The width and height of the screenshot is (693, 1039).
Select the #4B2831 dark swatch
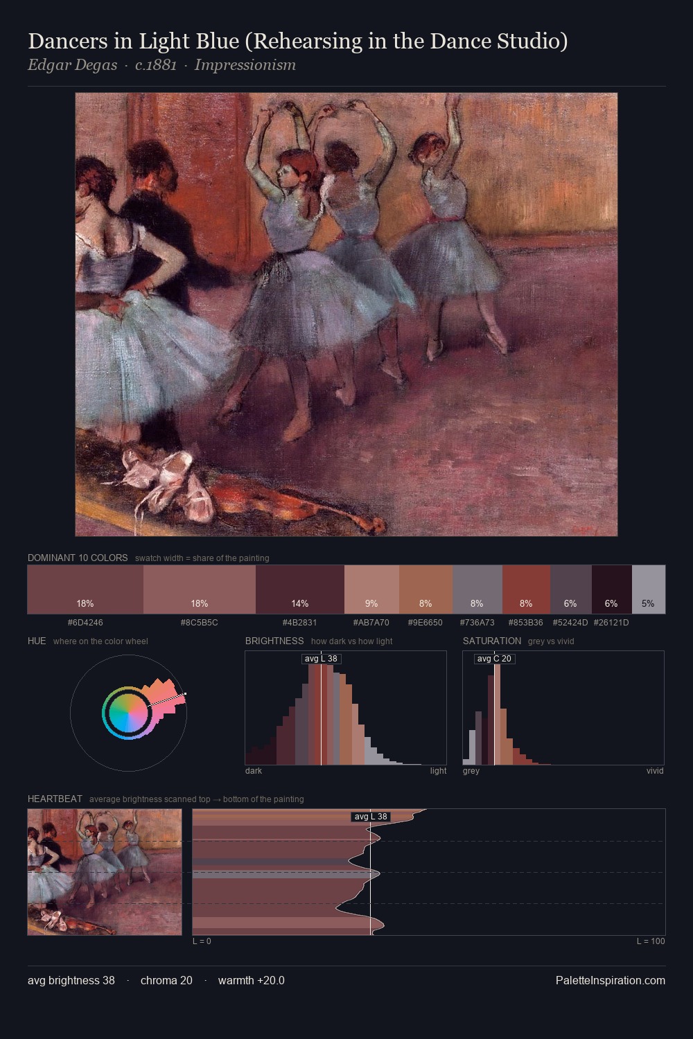pos(300,589)
